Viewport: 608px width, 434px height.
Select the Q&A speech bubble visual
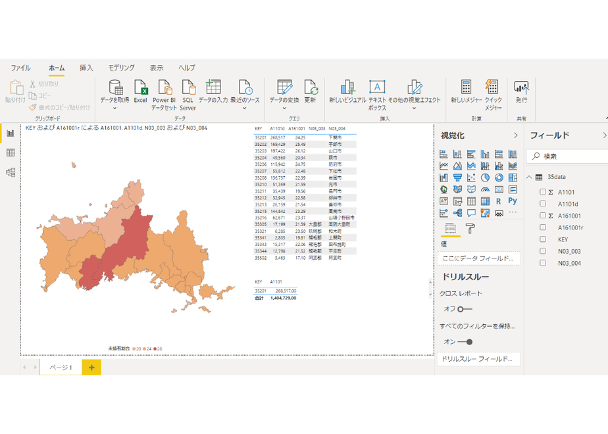point(471,213)
